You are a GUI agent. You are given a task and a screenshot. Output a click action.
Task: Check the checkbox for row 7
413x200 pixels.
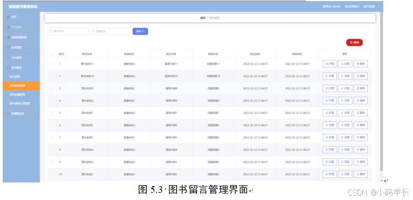tap(52, 137)
